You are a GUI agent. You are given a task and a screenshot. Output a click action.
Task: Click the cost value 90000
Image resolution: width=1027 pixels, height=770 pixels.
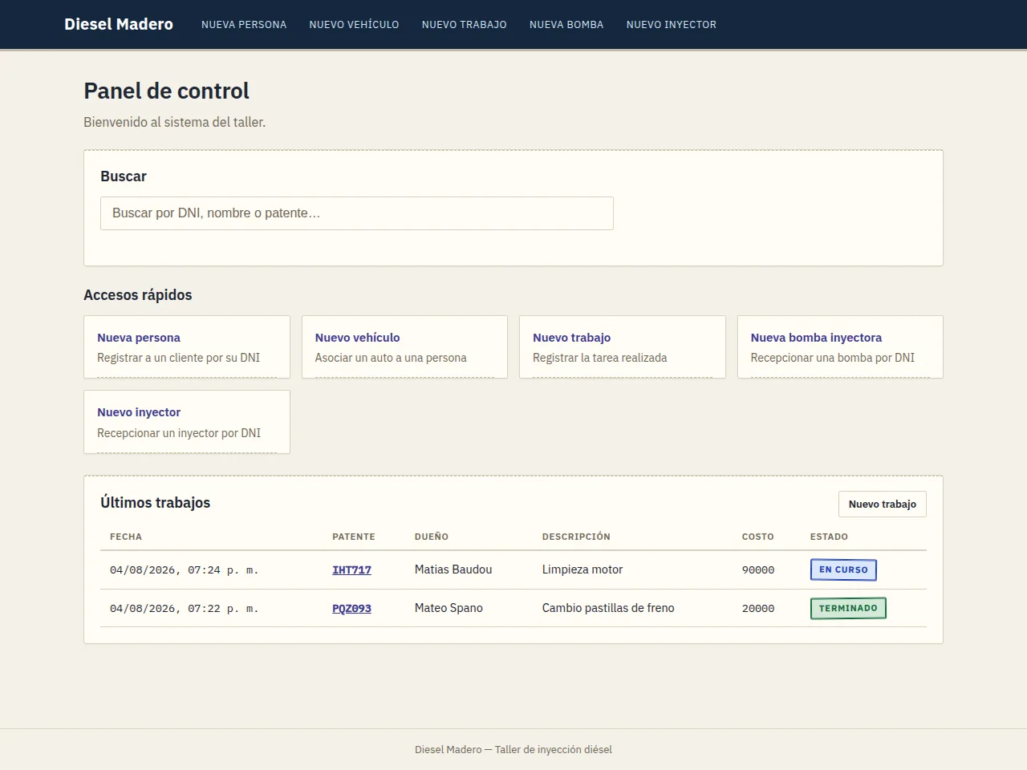(x=758, y=570)
